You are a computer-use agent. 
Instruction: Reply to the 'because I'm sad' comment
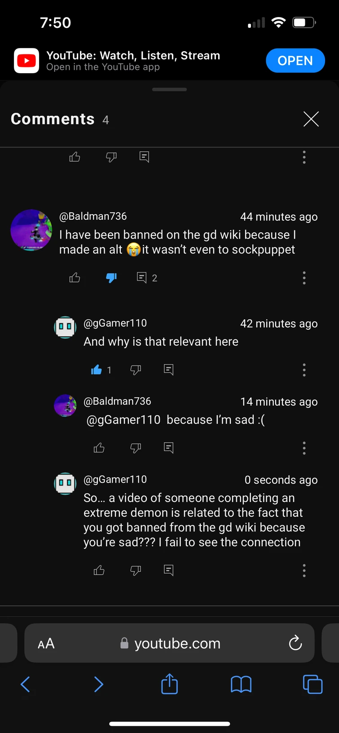pyautogui.click(x=169, y=448)
